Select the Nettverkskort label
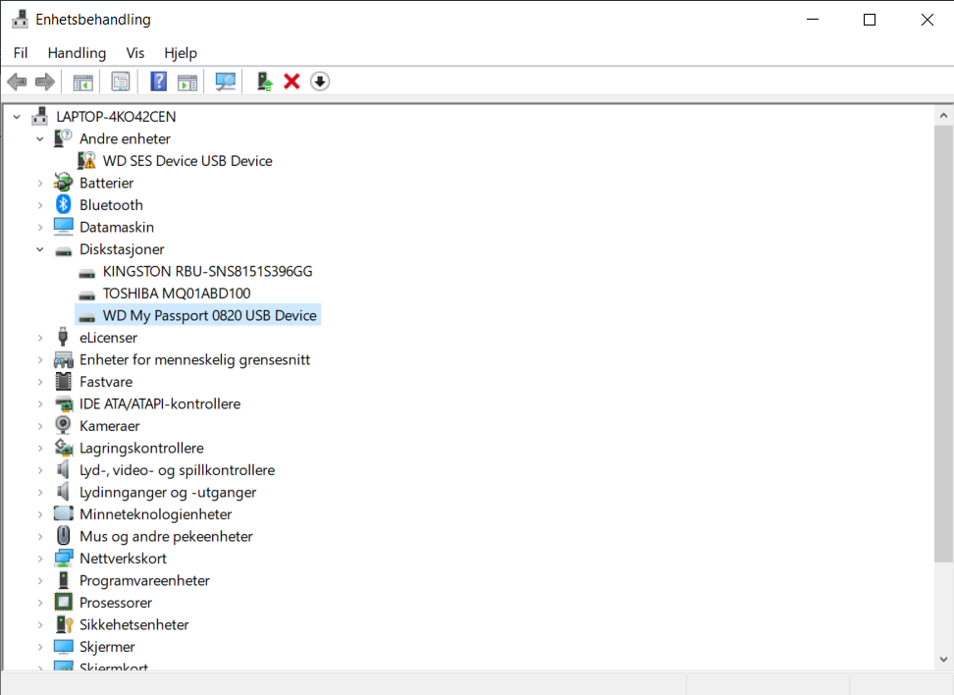Image resolution: width=954 pixels, height=695 pixels. 123,559
